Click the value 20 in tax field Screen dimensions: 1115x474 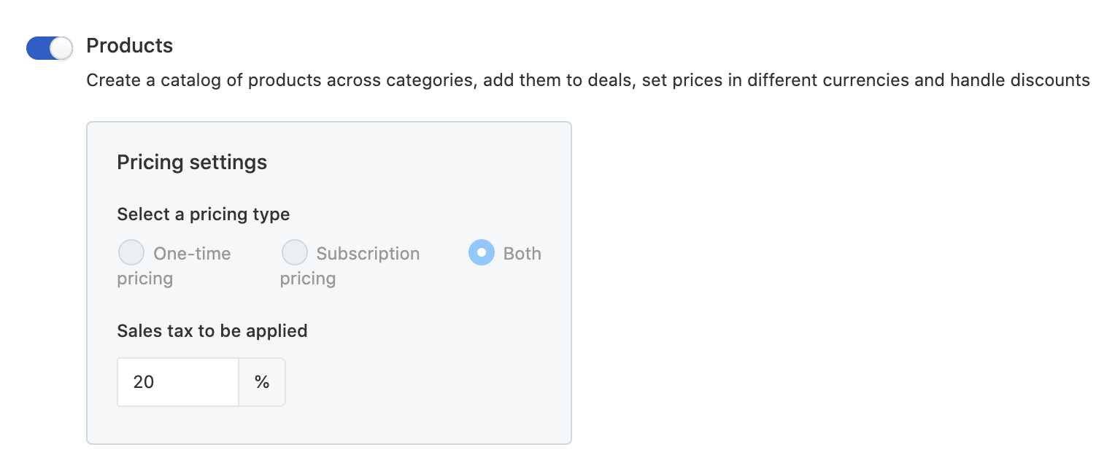tap(144, 381)
